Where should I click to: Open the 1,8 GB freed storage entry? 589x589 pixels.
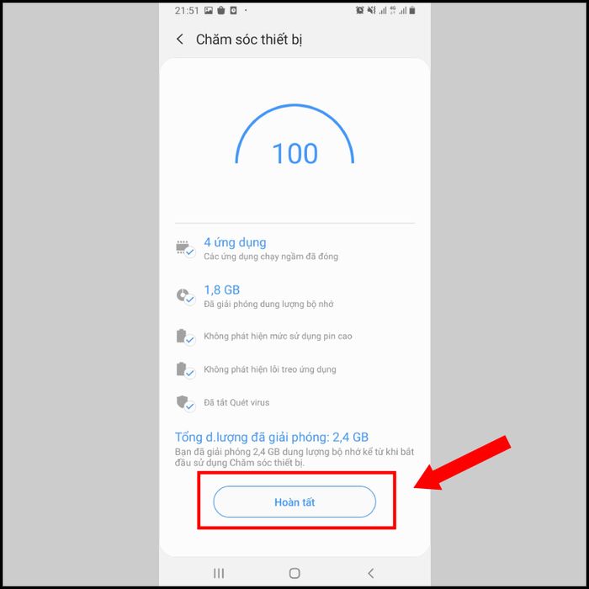268,297
